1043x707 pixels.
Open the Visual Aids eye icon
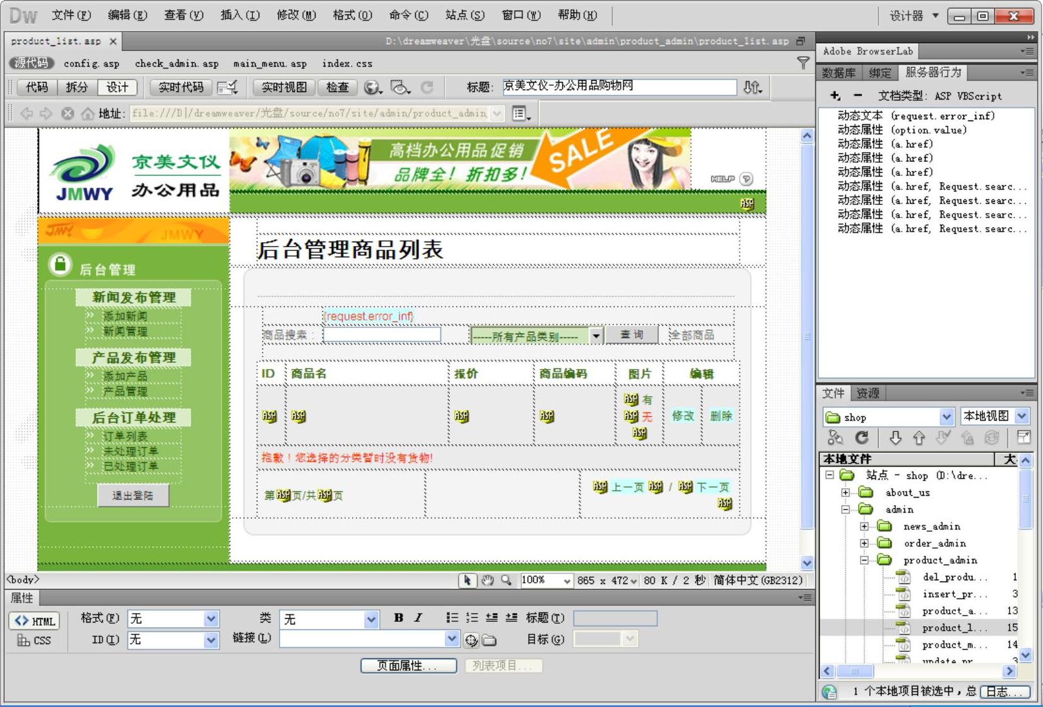click(399, 88)
